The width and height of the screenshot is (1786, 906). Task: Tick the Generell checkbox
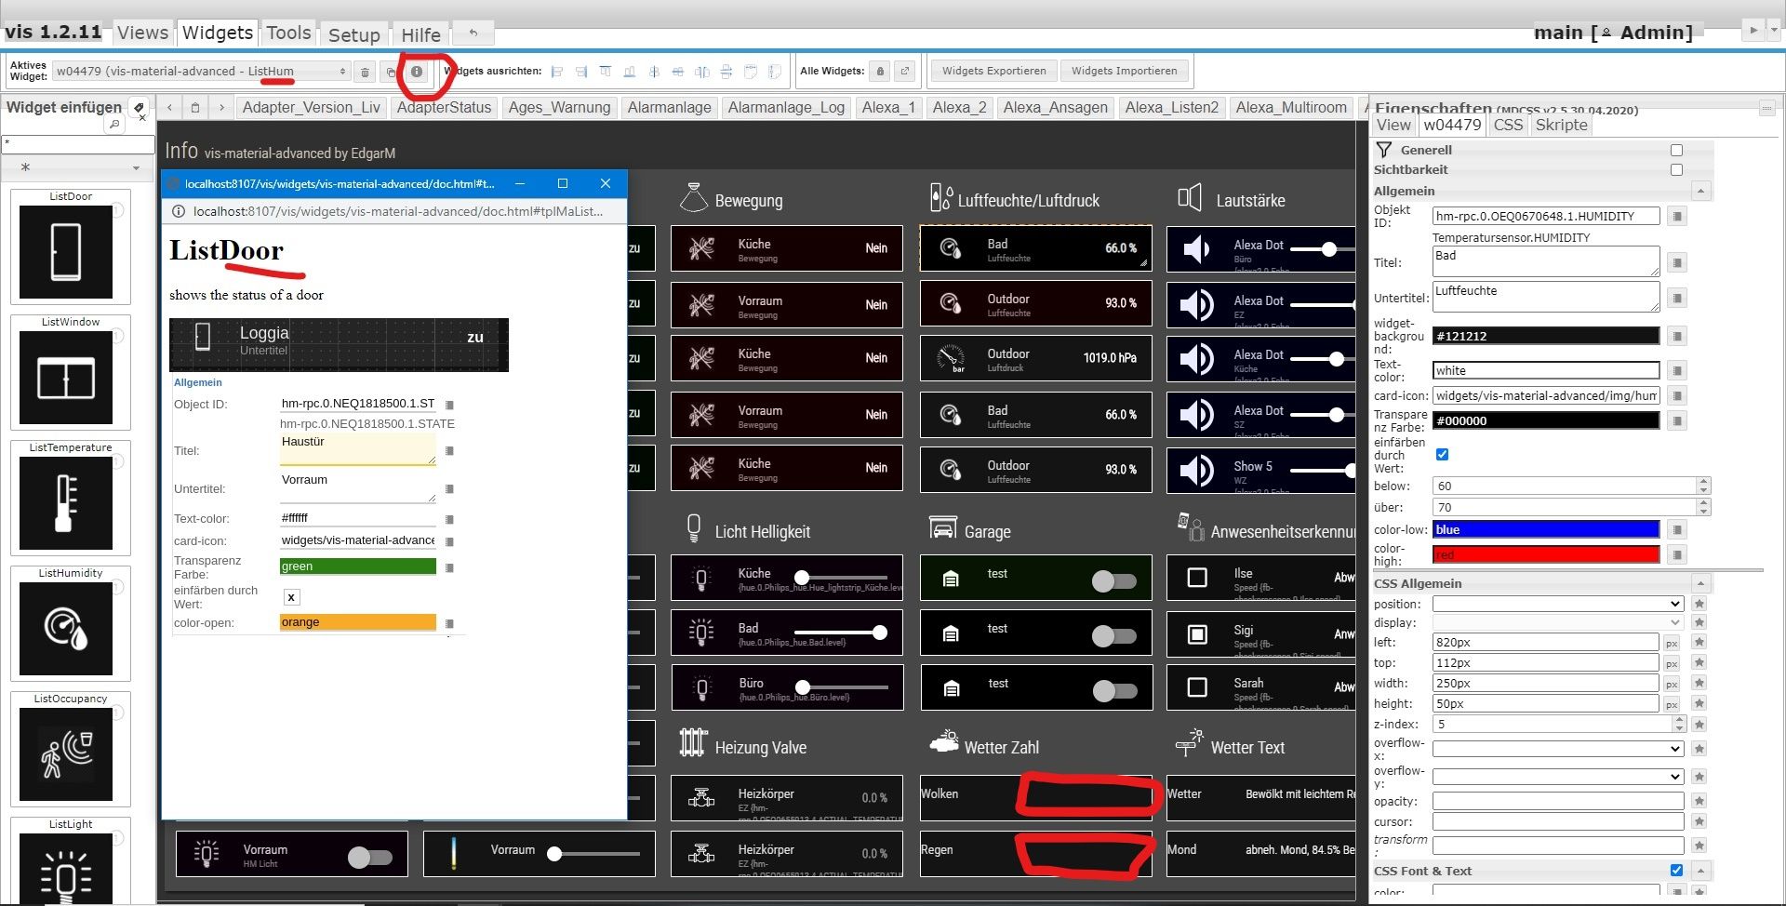tap(1676, 151)
